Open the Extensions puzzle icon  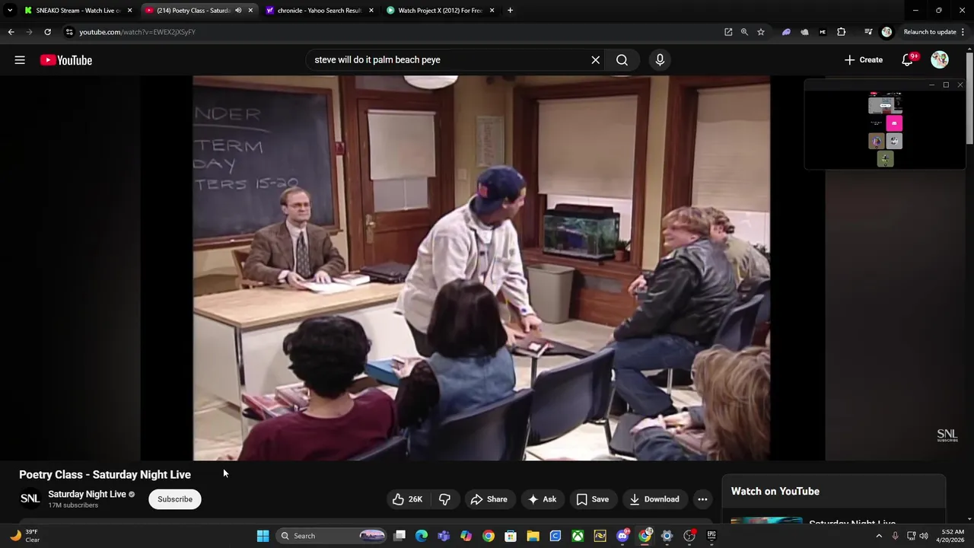click(842, 32)
